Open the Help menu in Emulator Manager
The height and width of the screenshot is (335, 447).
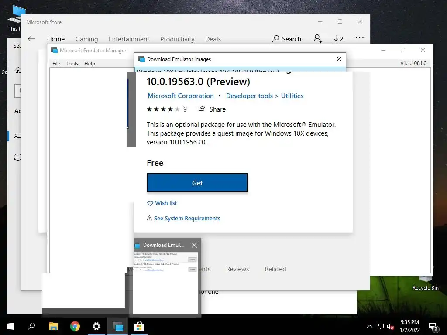pos(89,64)
